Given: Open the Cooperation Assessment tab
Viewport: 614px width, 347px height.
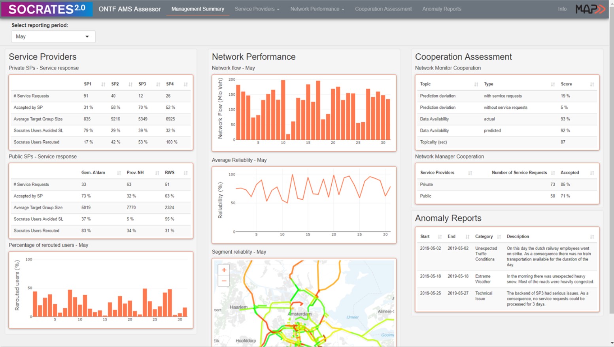Looking at the screenshot, I should click(x=383, y=9).
